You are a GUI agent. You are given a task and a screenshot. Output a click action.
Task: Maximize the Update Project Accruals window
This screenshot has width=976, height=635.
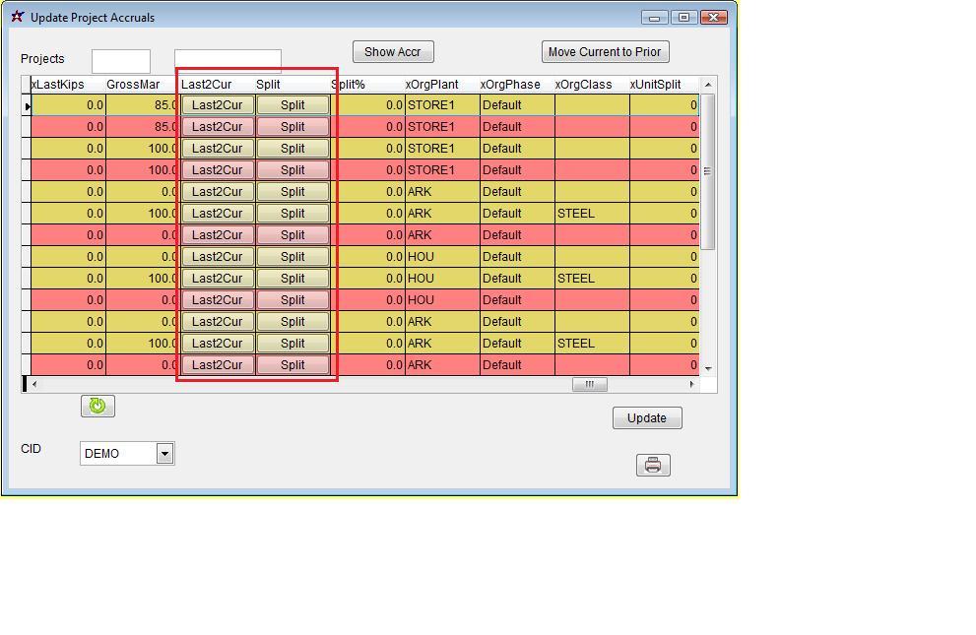pos(683,17)
